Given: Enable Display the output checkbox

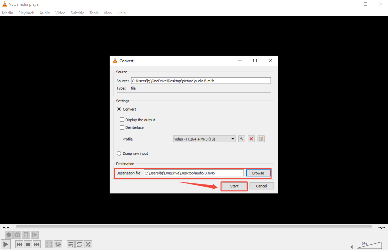Looking at the screenshot, I should (122, 120).
